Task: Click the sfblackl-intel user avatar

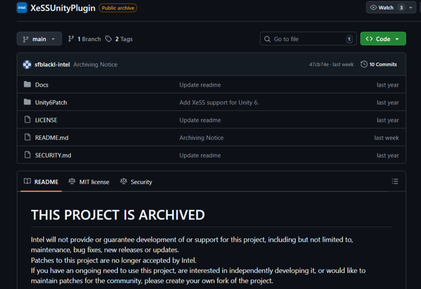Action: [x=27, y=65]
